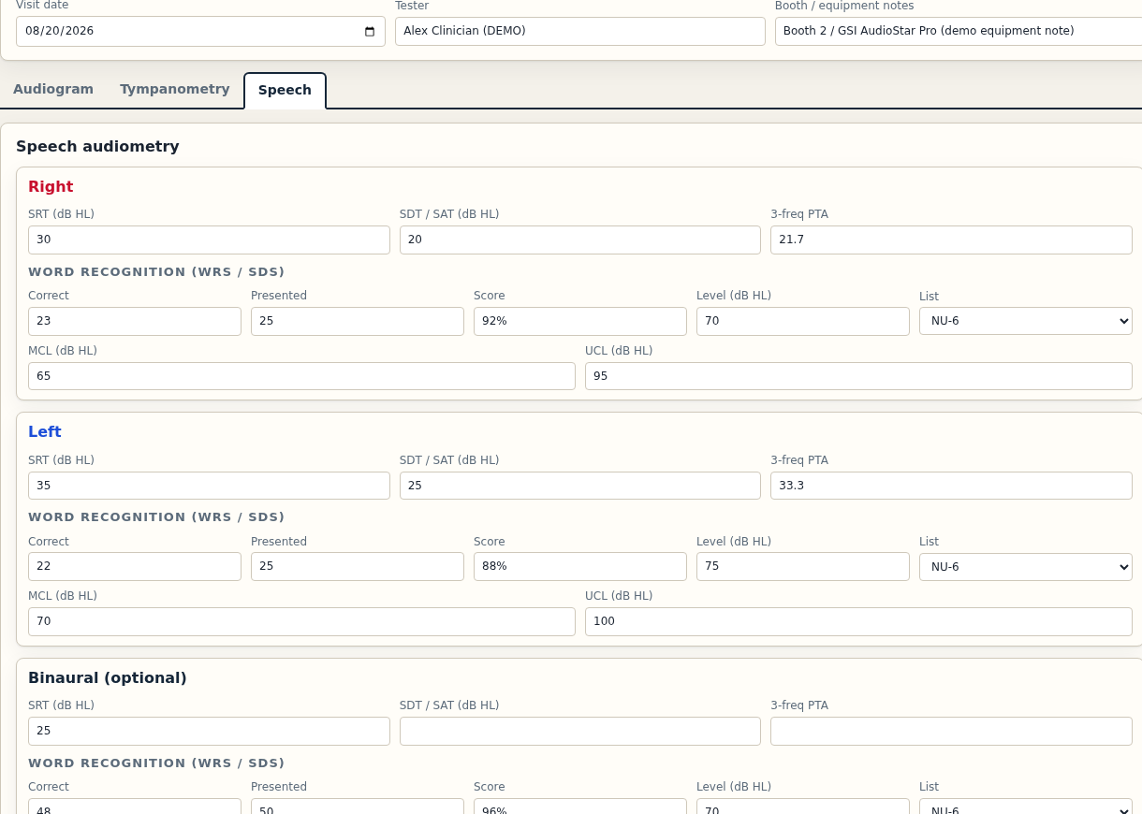1142x814 pixels.
Task: Click the Right ear SRT field
Action: pyautogui.click(x=209, y=240)
